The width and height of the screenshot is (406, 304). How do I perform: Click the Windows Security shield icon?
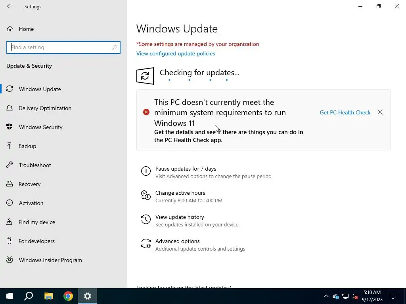(x=10, y=127)
